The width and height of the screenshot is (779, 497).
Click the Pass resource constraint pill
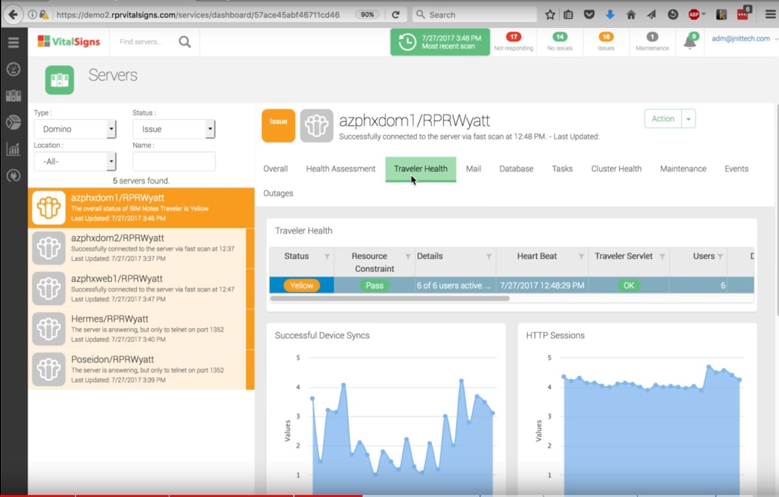click(374, 286)
